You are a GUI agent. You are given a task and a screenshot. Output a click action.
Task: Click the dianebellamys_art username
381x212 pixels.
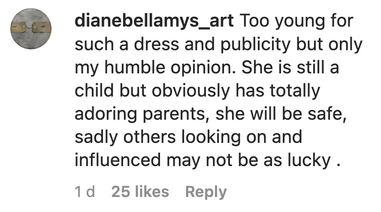[154, 21]
